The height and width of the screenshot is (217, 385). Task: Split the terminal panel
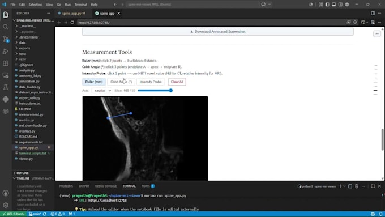tap(350, 186)
